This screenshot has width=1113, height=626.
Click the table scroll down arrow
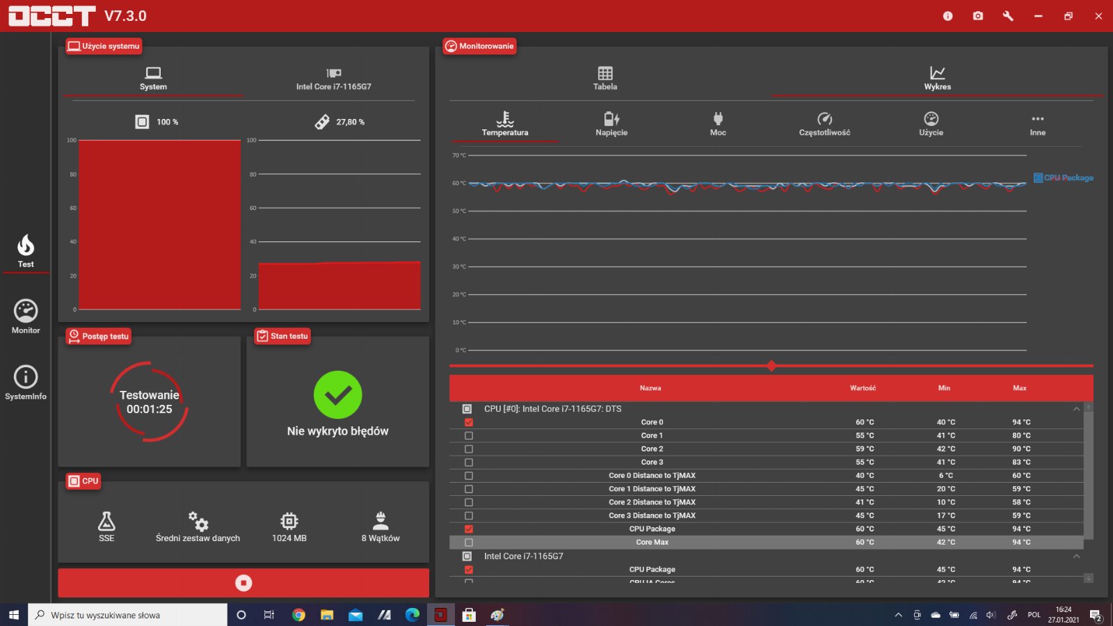tap(1089, 577)
